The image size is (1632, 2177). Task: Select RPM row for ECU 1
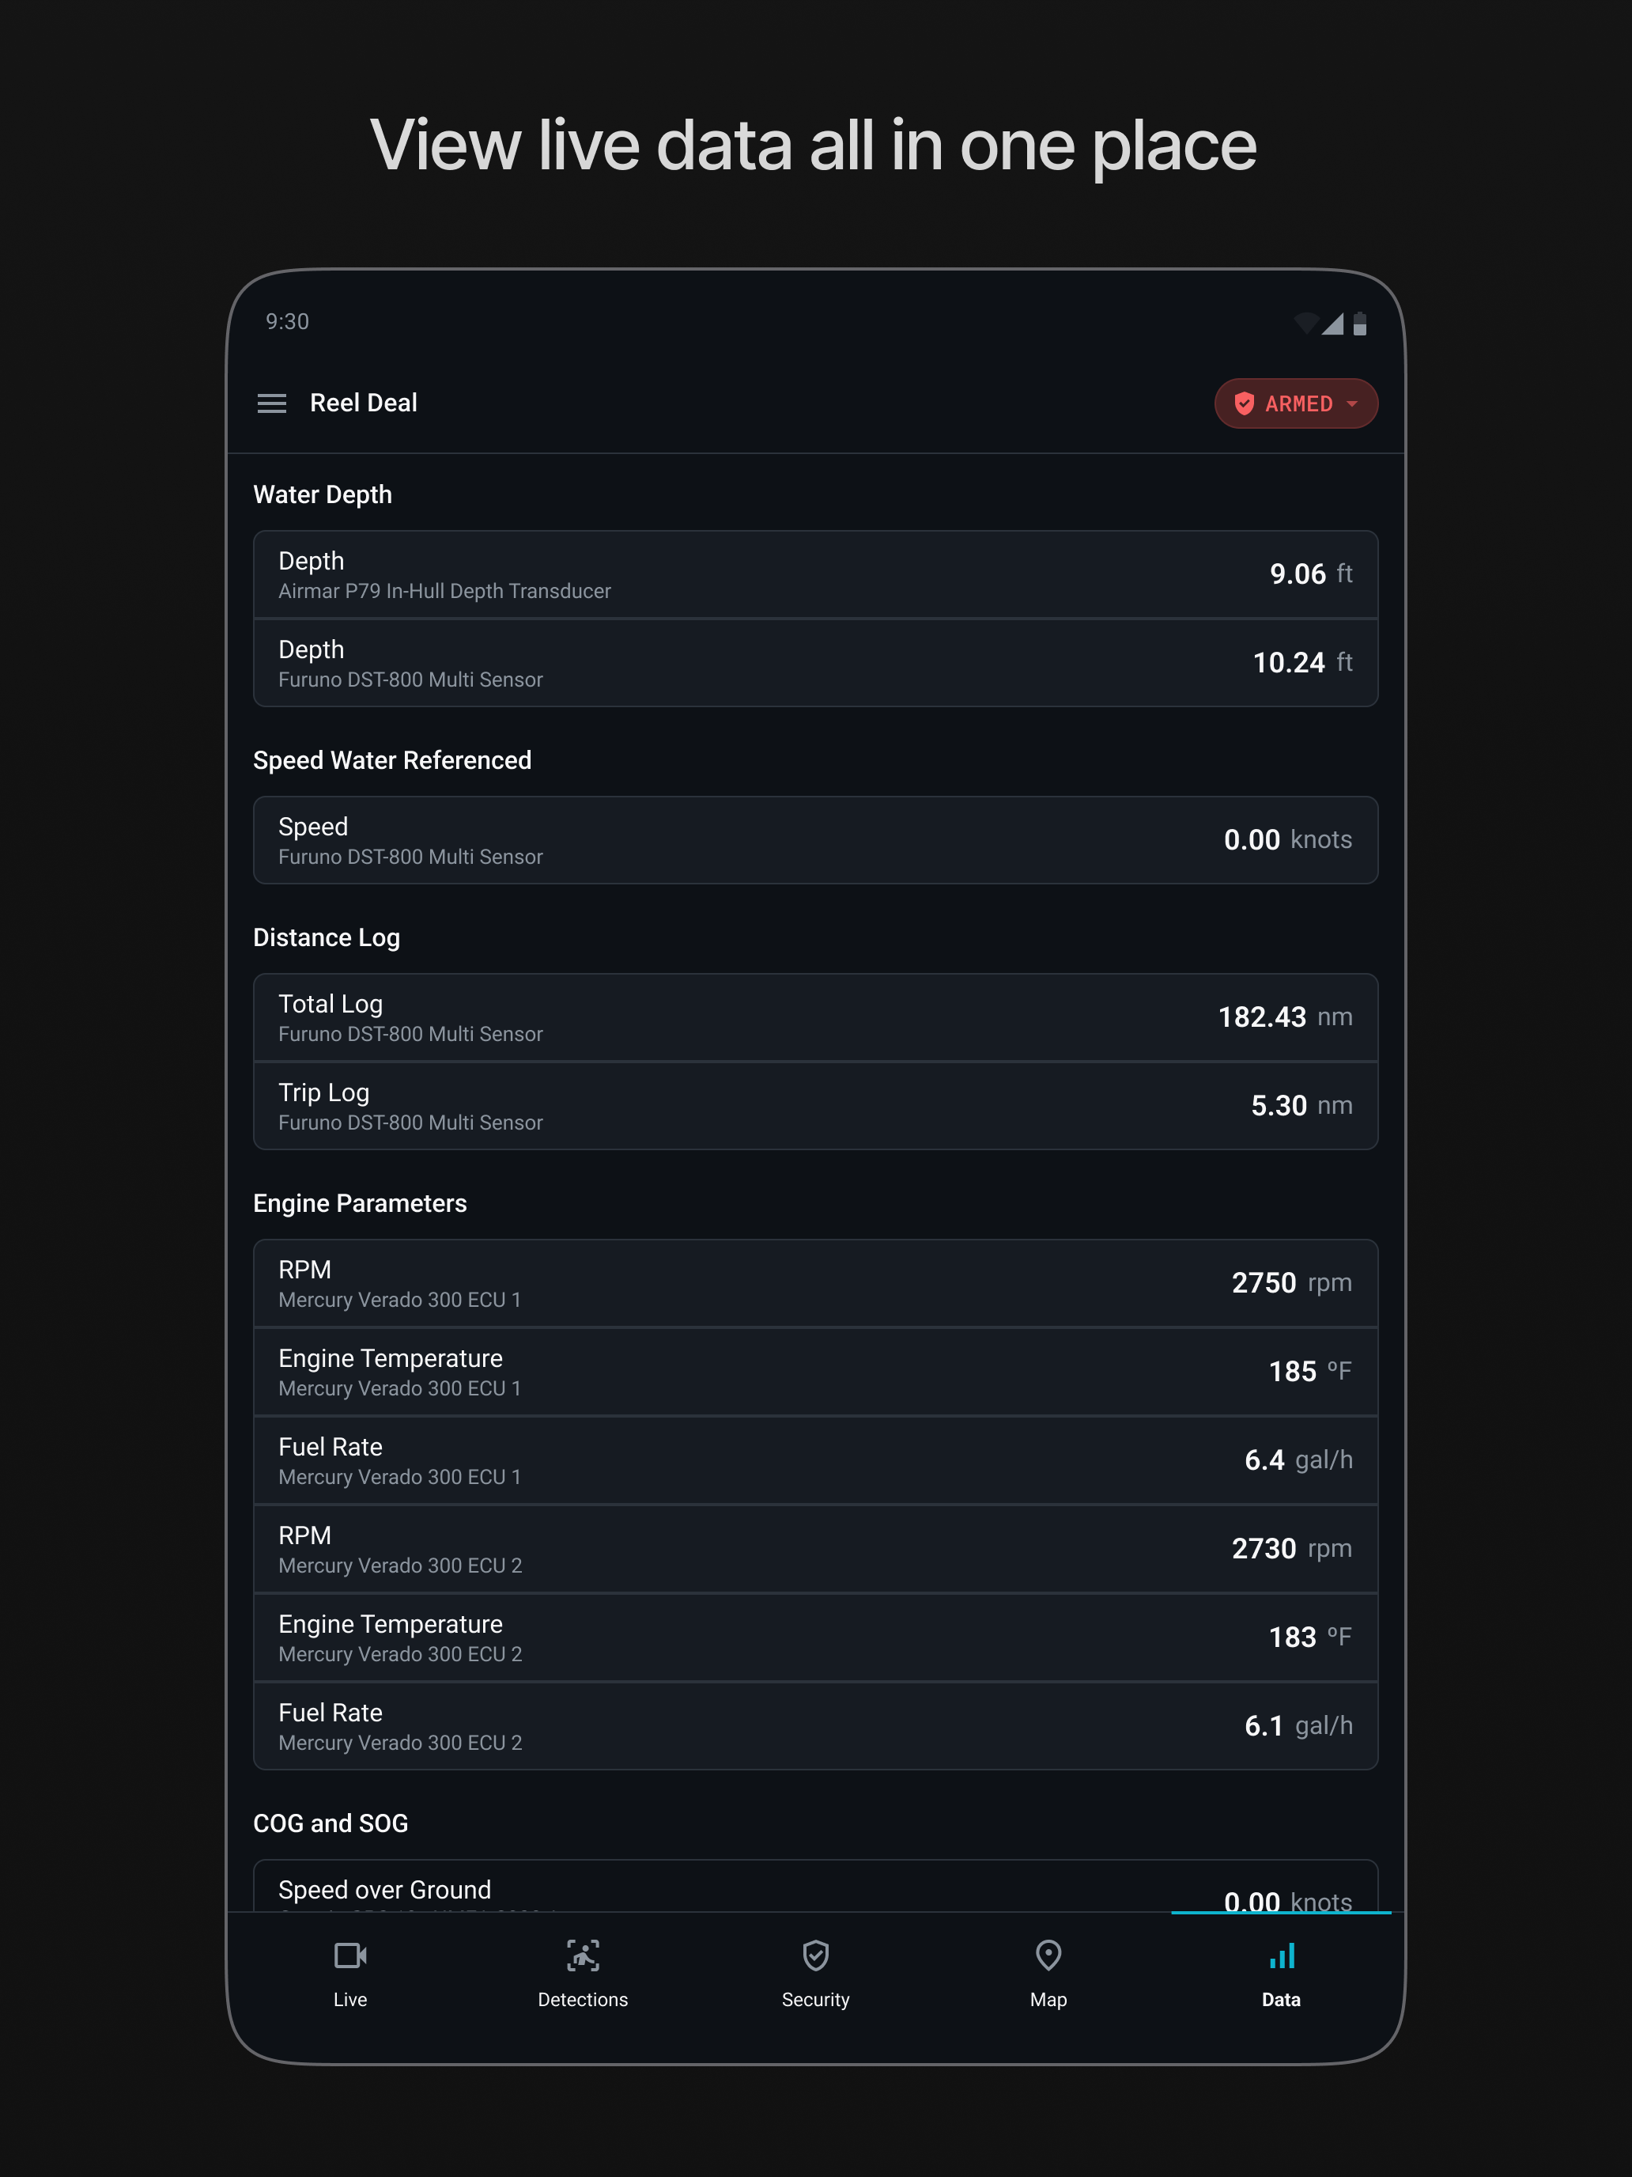coord(815,1283)
